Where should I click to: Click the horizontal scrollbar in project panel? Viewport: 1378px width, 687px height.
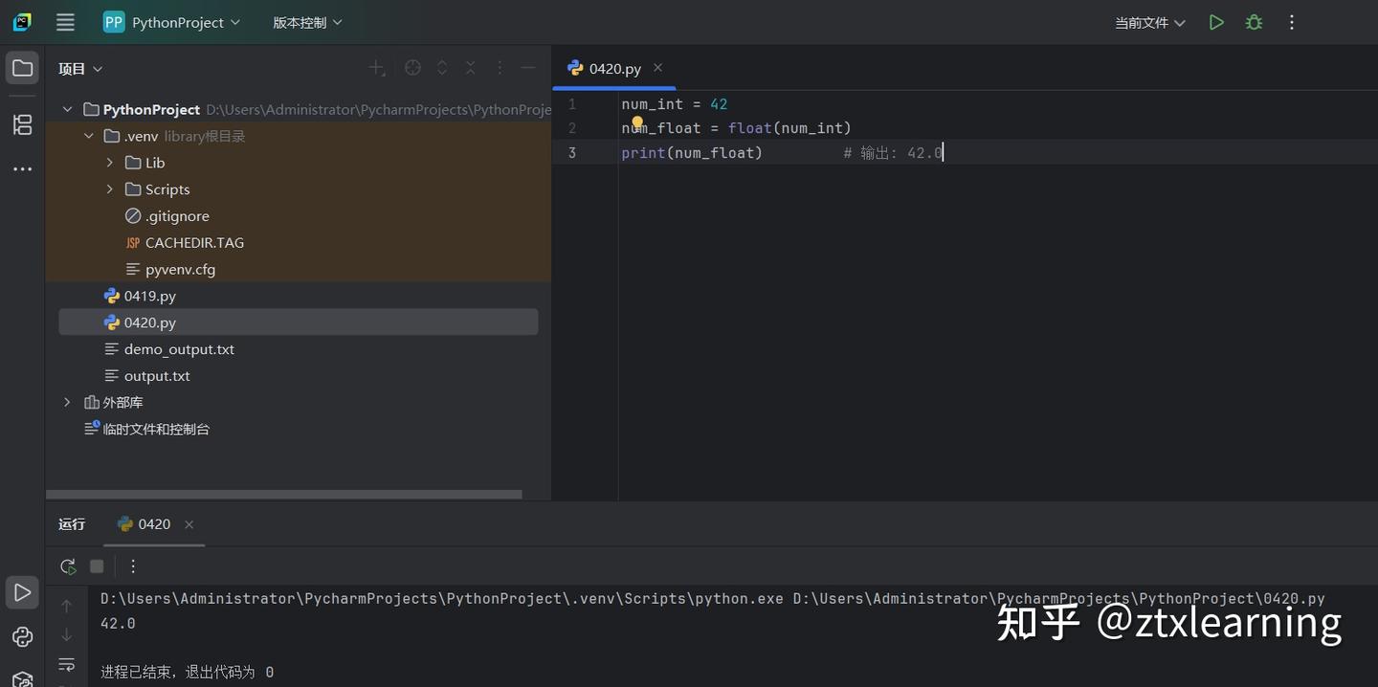tap(284, 495)
